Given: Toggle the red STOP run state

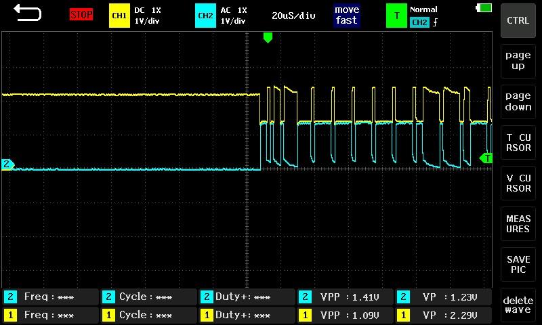Looking at the screenshot, I should [x=81, y=15].
